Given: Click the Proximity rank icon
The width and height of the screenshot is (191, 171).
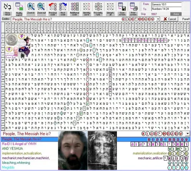Looking at the screenshot, I should pos(98,7).
